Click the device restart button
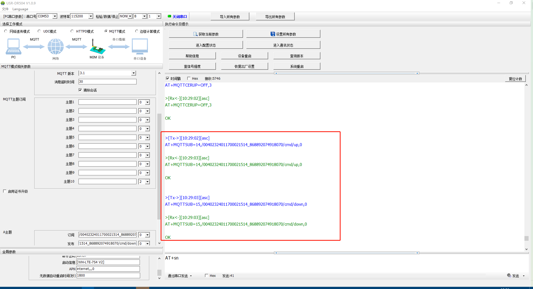The width and height of the screenshot is (533, 289). click(244, 56)
